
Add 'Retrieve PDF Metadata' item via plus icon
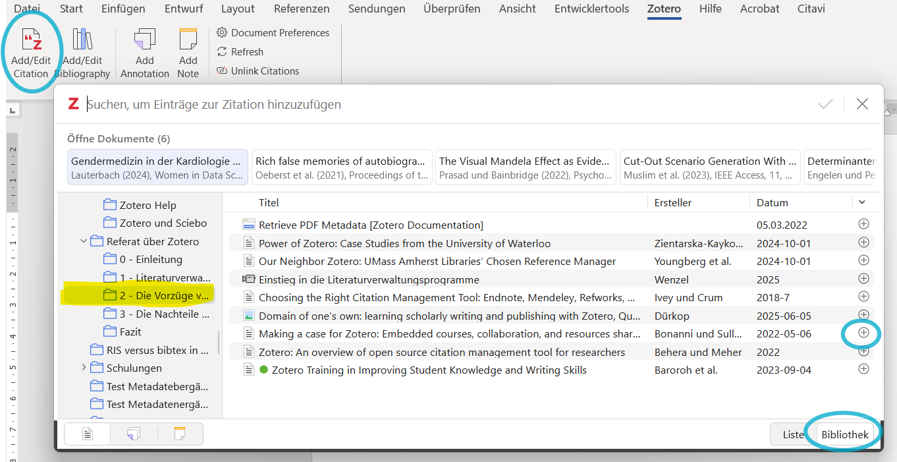(x=864, y=224)
